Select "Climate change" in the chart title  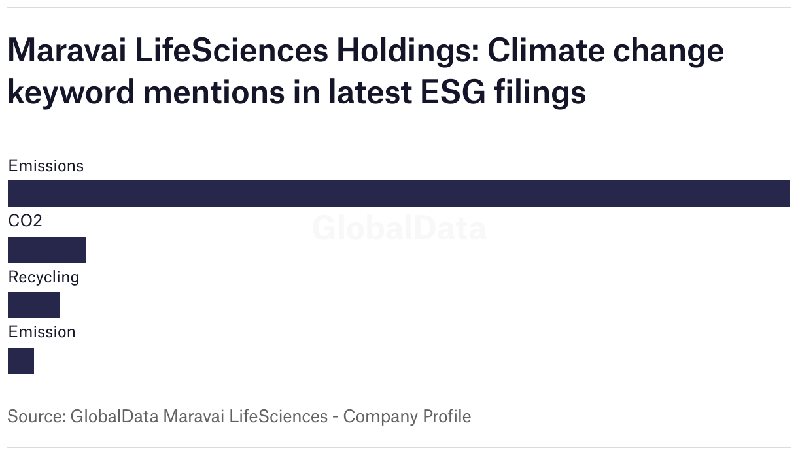(x=606, y=51)
